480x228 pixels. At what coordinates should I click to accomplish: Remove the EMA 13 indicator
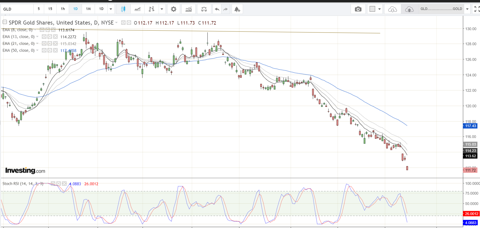pos(55,37)
